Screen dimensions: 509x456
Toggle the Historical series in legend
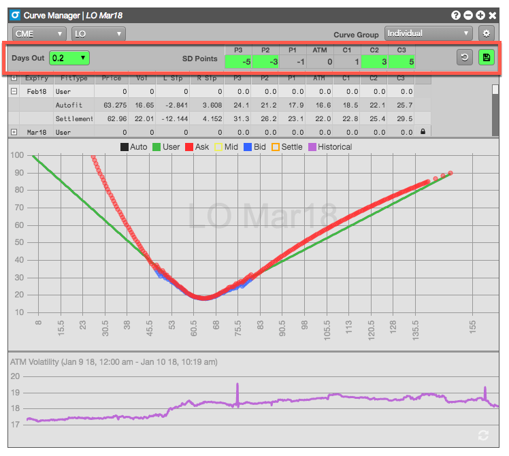pyautogui.click(x=330, y=147)
